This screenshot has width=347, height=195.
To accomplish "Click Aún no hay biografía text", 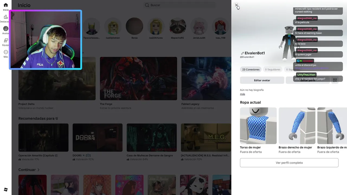I will tap(252, 90).
